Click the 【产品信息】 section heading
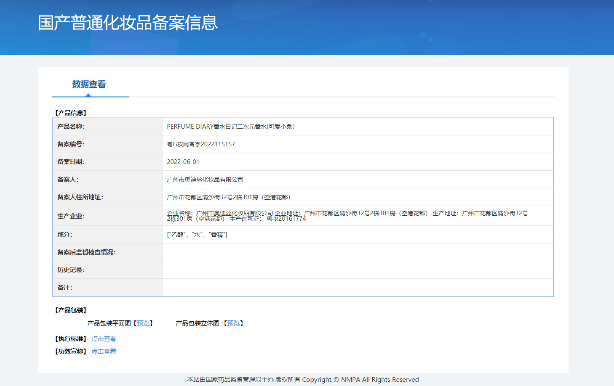This screenshot has height=386, width=614. click(70, 112)
